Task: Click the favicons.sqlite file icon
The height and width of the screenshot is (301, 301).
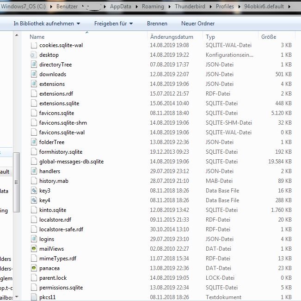Action: (x=34, y=113)
